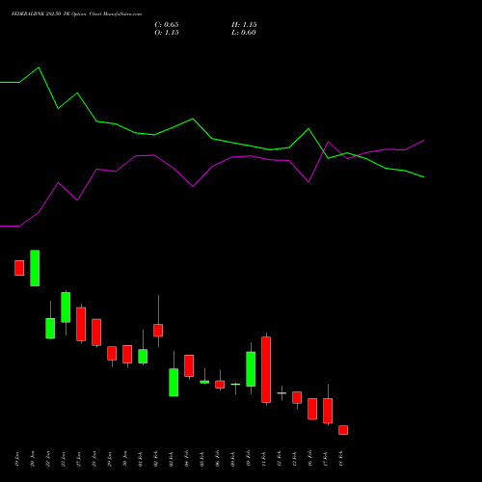
Task: Click the last red candlestick for 18 Feb
Action: coord(343,430)
